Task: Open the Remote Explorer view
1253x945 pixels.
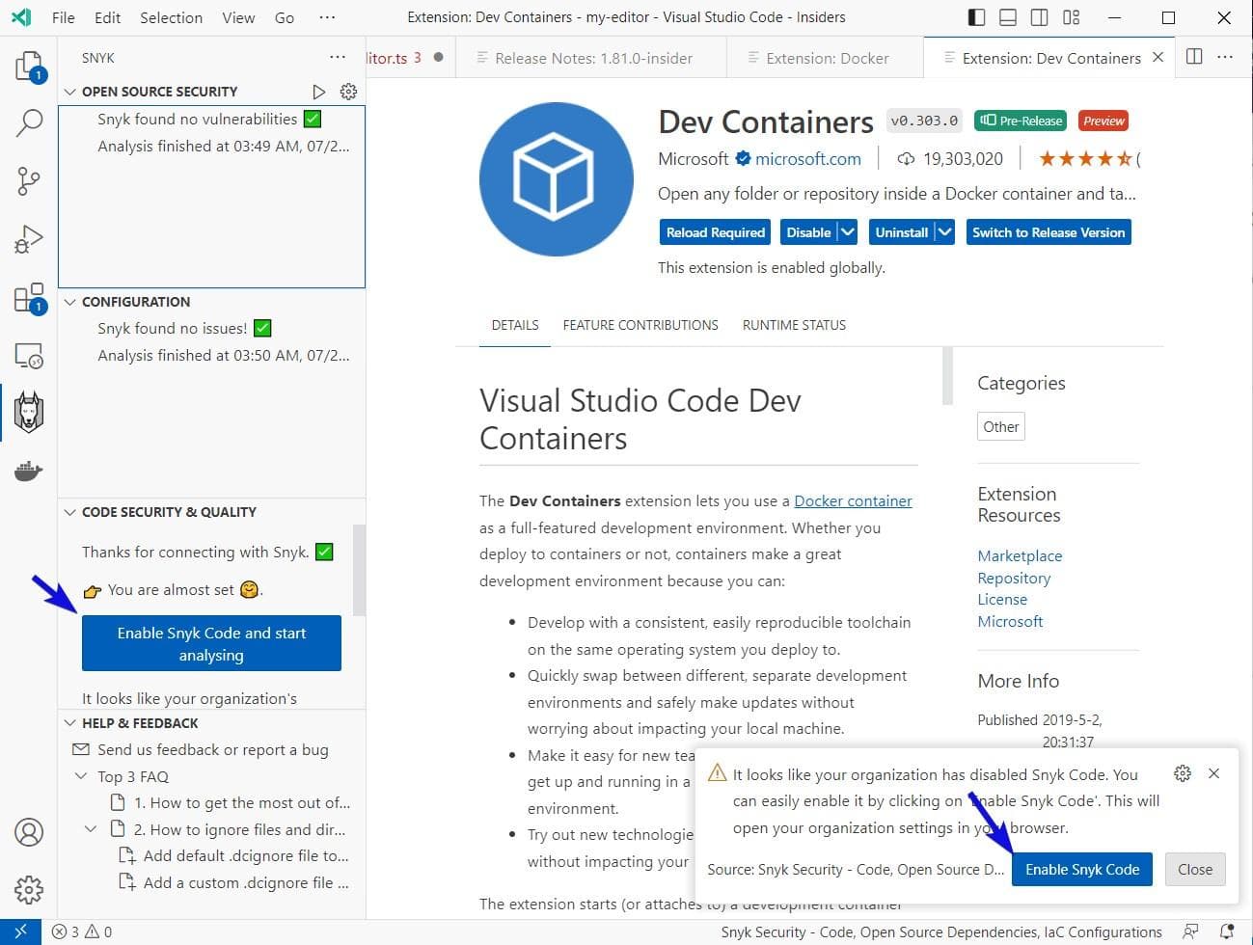Action: pyautogui.click(x=29, y=355)
